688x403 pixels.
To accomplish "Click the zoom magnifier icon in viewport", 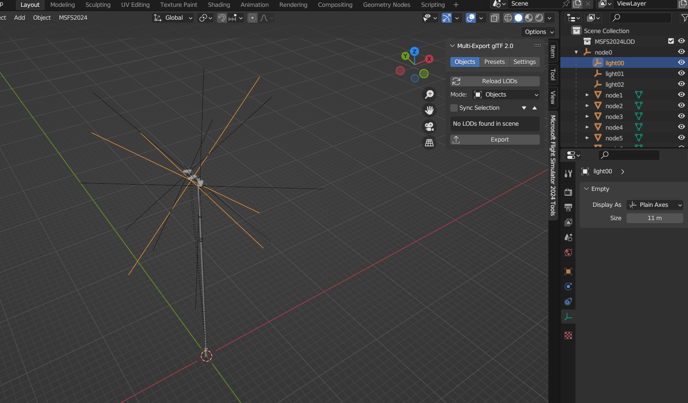I will tap(429, 94).
